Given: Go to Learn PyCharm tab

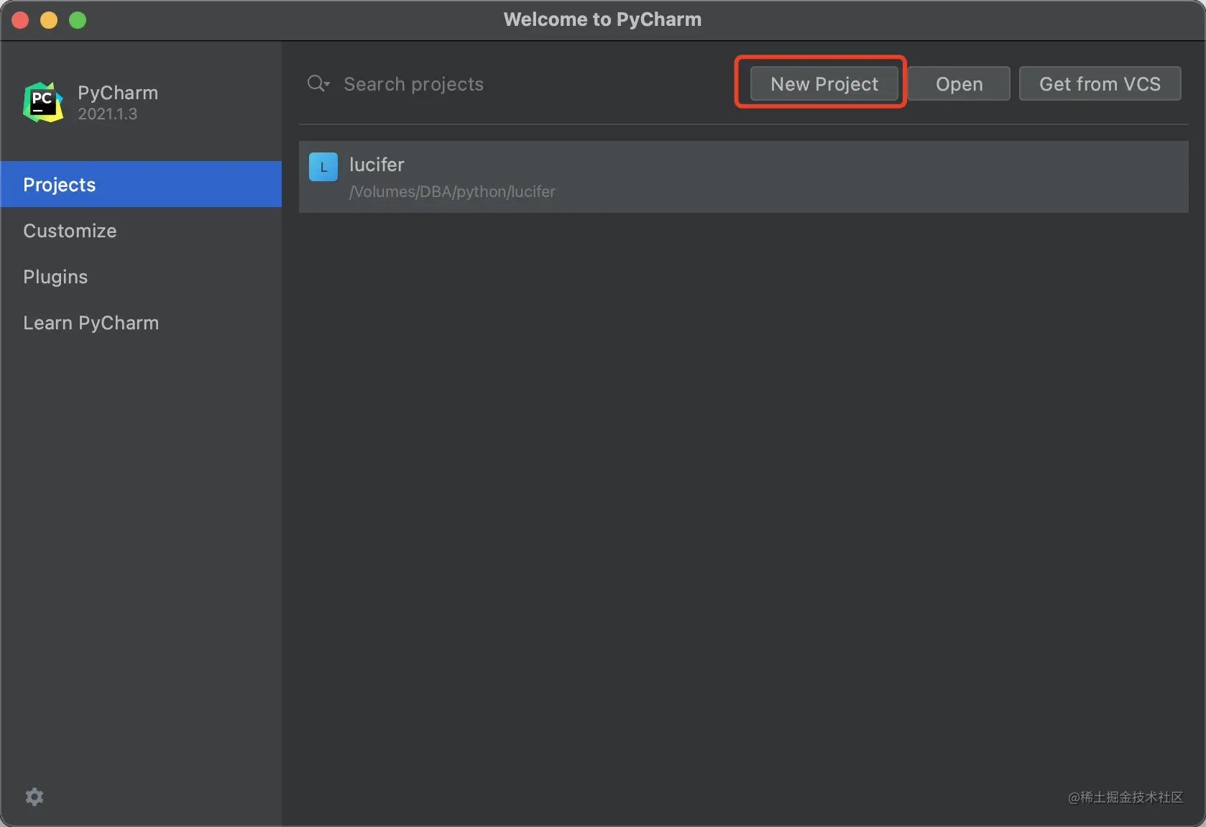Looking at the screenshot, I should (x=141, y=322).
